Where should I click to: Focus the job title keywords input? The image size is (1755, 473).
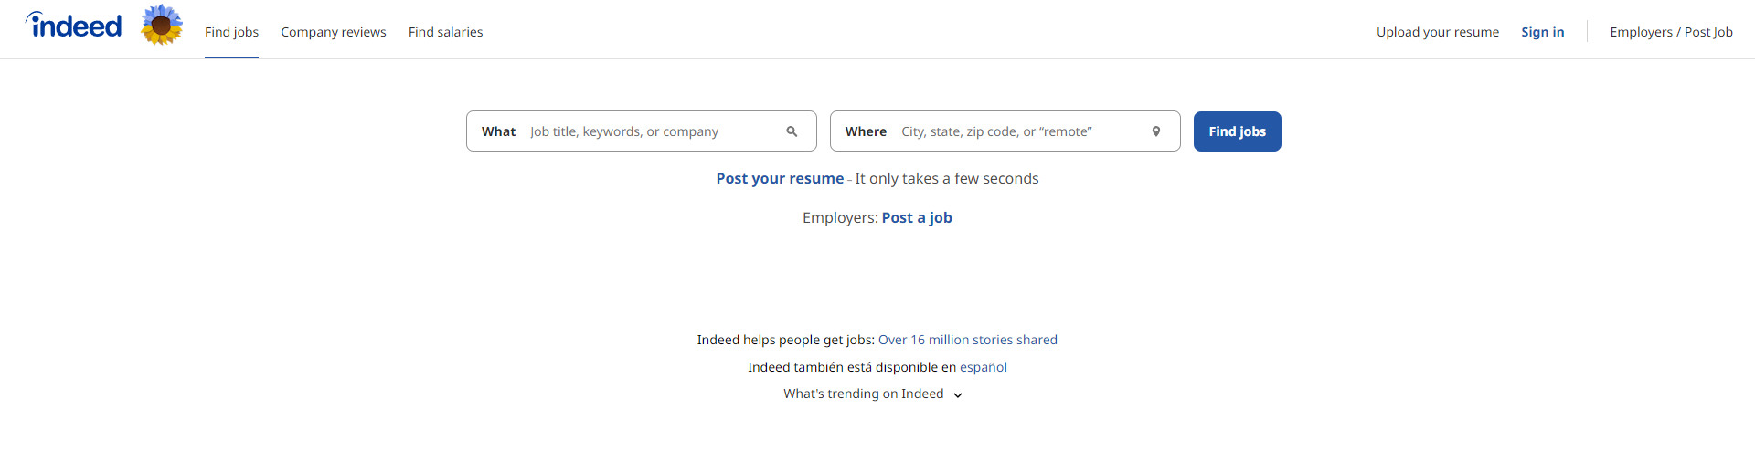pyautogui.click(x=649, y=131)
